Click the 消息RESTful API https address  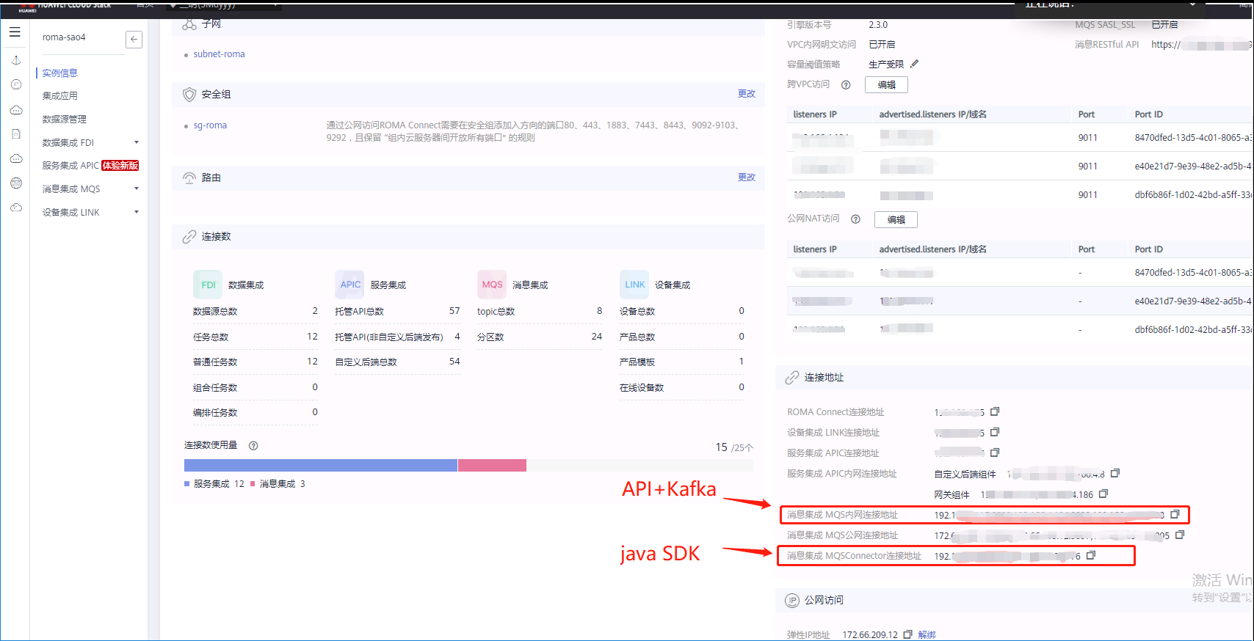click(1201, 45)
